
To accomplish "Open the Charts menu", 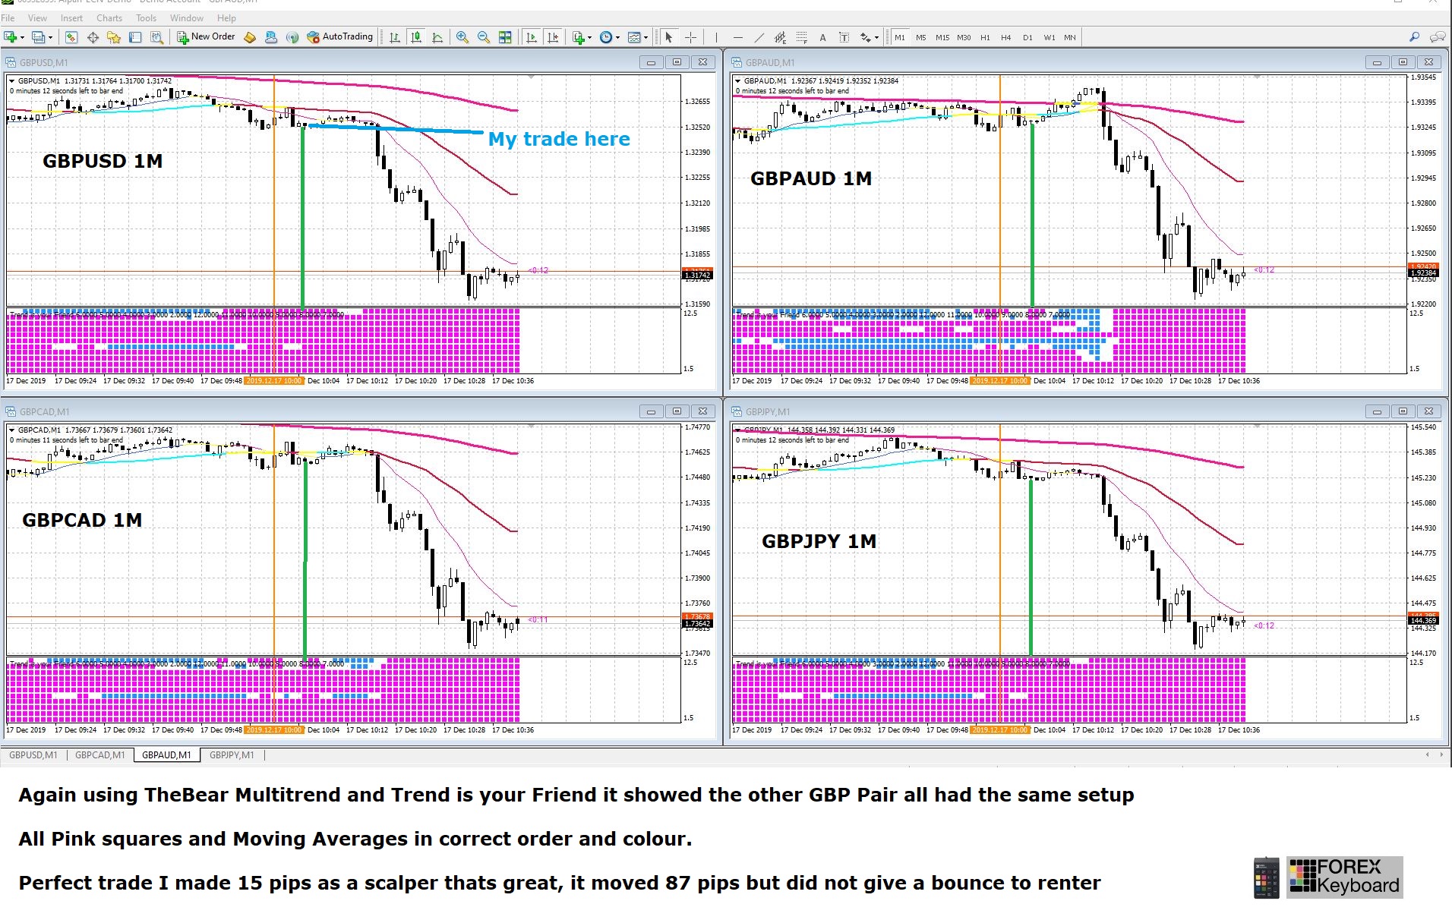I will click(109, 18).
